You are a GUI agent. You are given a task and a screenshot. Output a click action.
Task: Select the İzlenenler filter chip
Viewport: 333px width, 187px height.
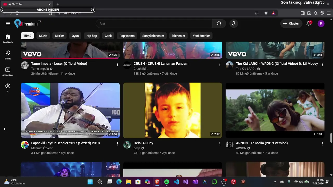pos(178,36)
